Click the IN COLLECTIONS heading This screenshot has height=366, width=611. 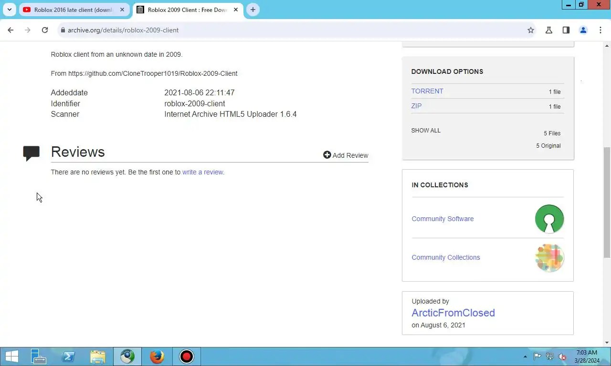[440, 185]
